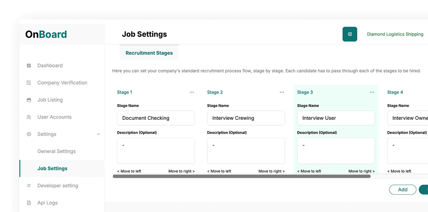Move Stage 1 to the right
The height and width of the screenshot is (212, 428).
(181, 171)
